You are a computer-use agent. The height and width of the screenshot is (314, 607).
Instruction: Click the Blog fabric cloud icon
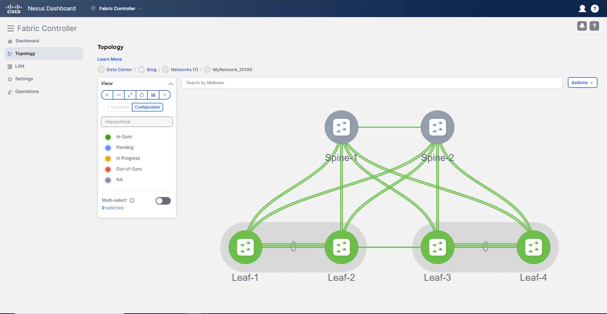point(141,70)
